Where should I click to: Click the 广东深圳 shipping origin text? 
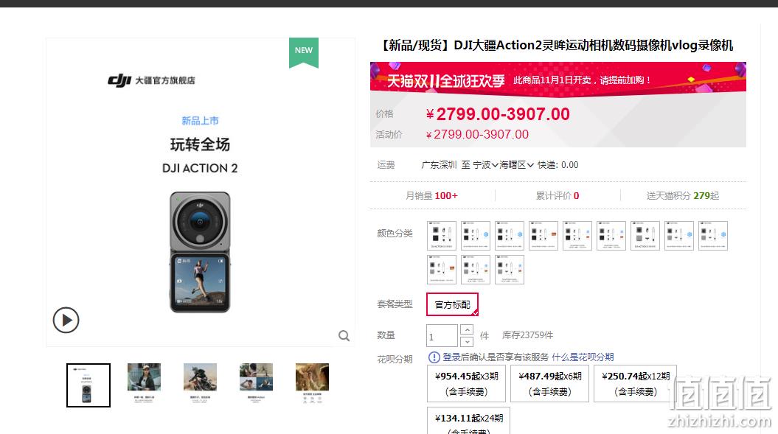(x=439, y=165)
